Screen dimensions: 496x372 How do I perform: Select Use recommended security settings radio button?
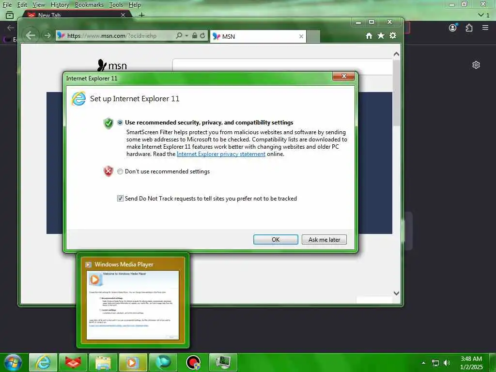coord(120,123)
